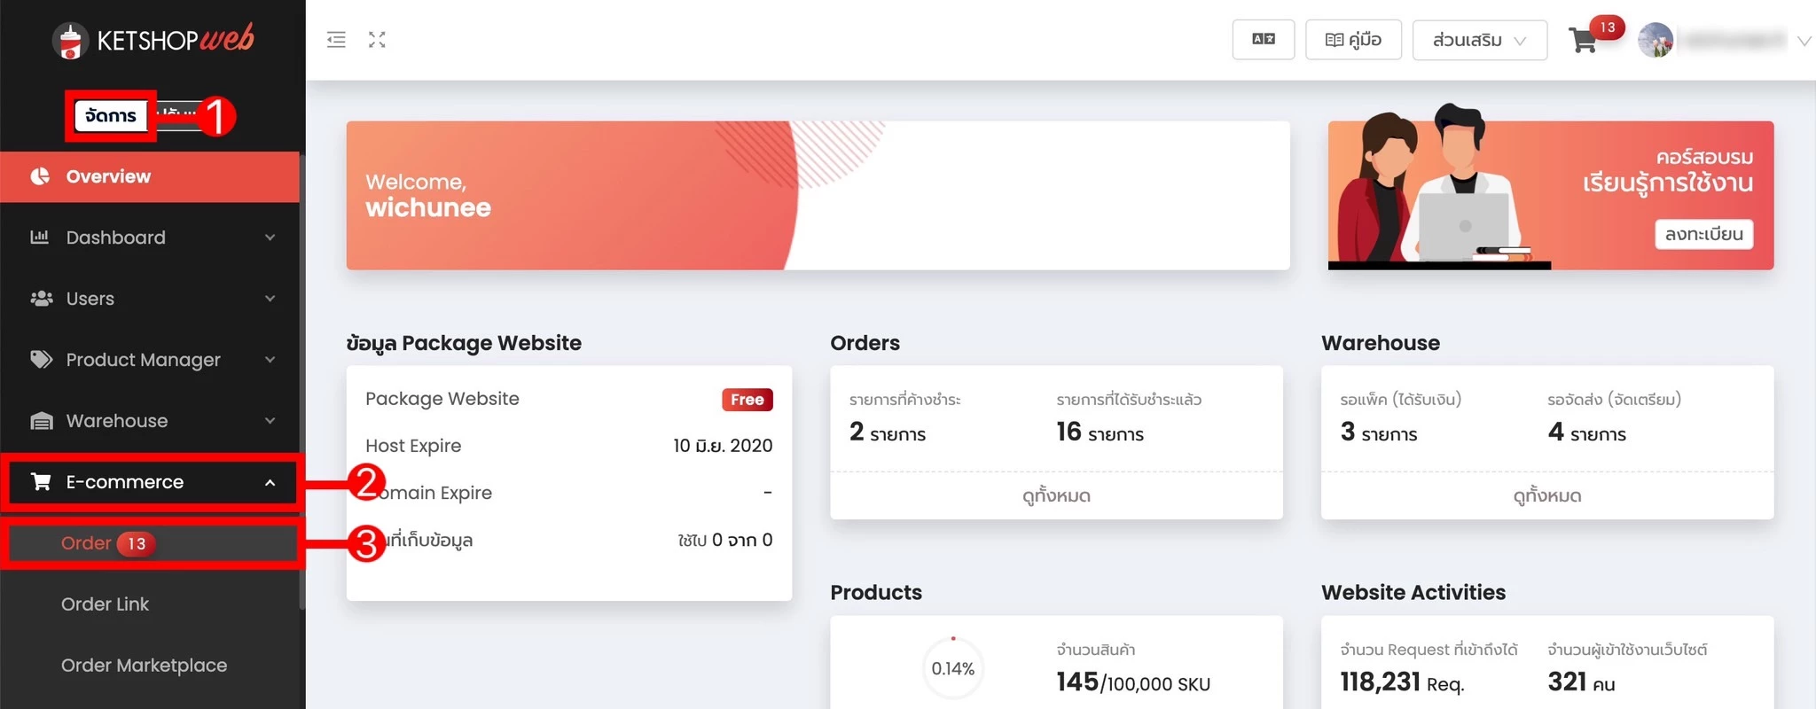Go to Order Marketplace
1816x709 pixels.
(x=144, y=666)
